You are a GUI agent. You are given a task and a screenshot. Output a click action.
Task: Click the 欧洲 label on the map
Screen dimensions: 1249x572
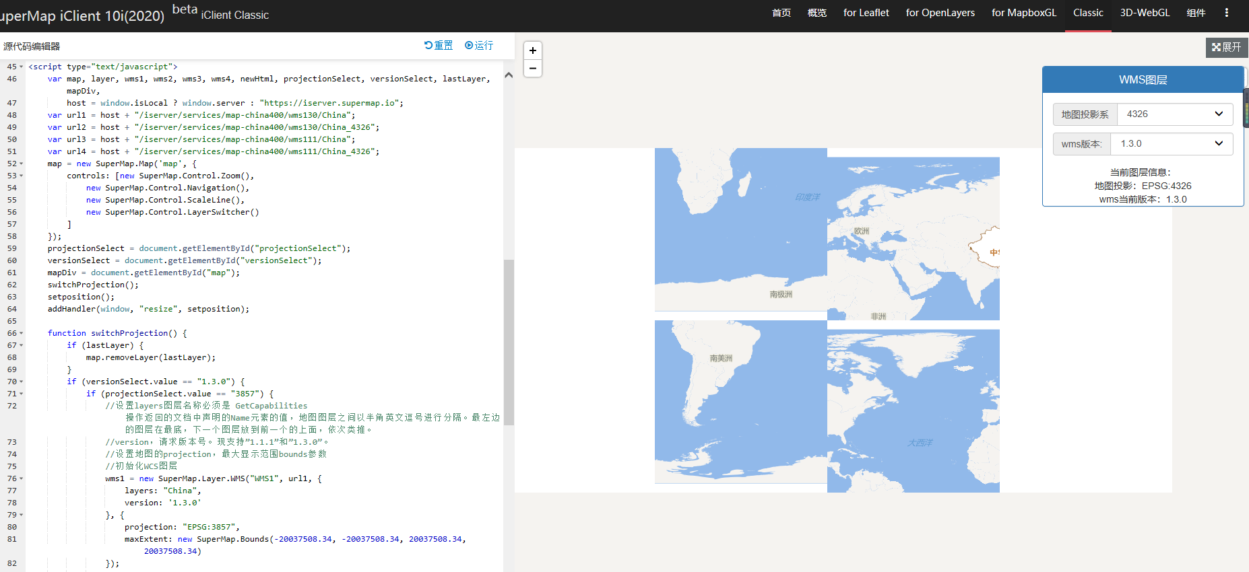(x=861, y=231)
